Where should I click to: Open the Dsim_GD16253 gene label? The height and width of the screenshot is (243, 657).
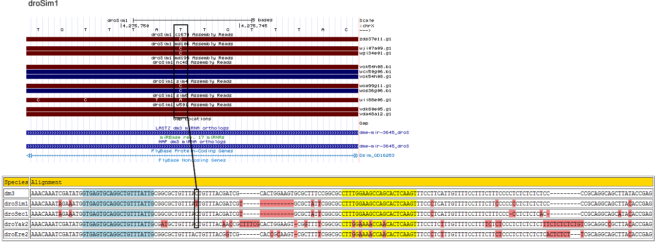click(x=377, y=155)
